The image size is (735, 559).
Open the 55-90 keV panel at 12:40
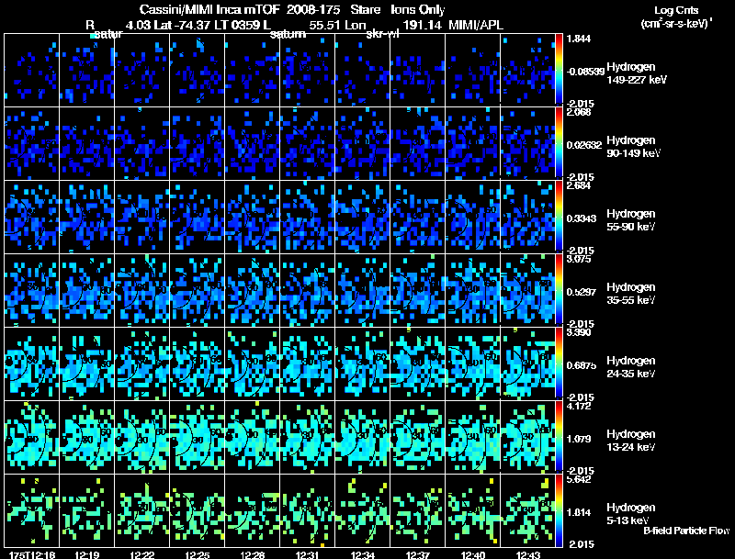[473, 218]
